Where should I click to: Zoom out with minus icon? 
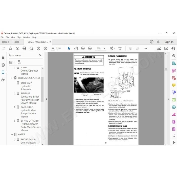(83, 49)
